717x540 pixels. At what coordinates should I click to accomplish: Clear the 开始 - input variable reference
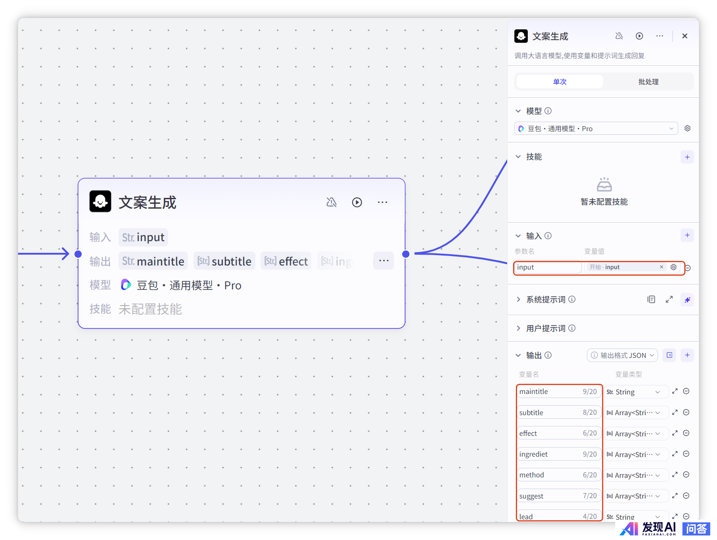coord(662,267)
